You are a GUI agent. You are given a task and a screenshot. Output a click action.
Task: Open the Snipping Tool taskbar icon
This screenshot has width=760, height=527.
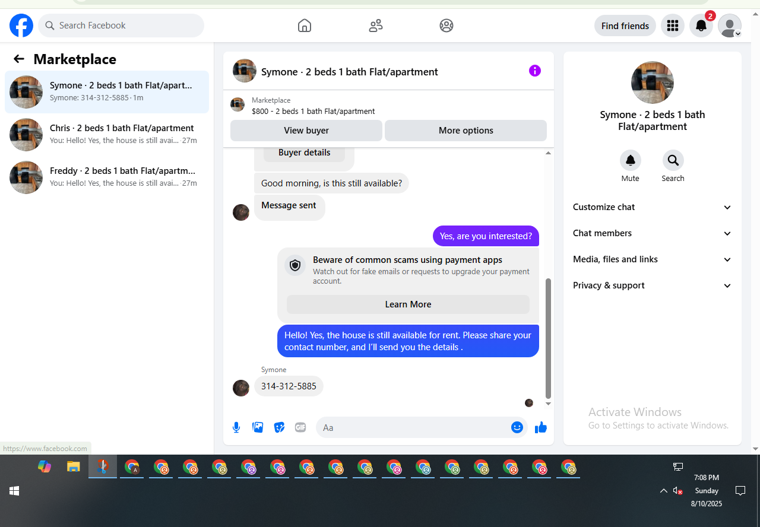[103, 467]
